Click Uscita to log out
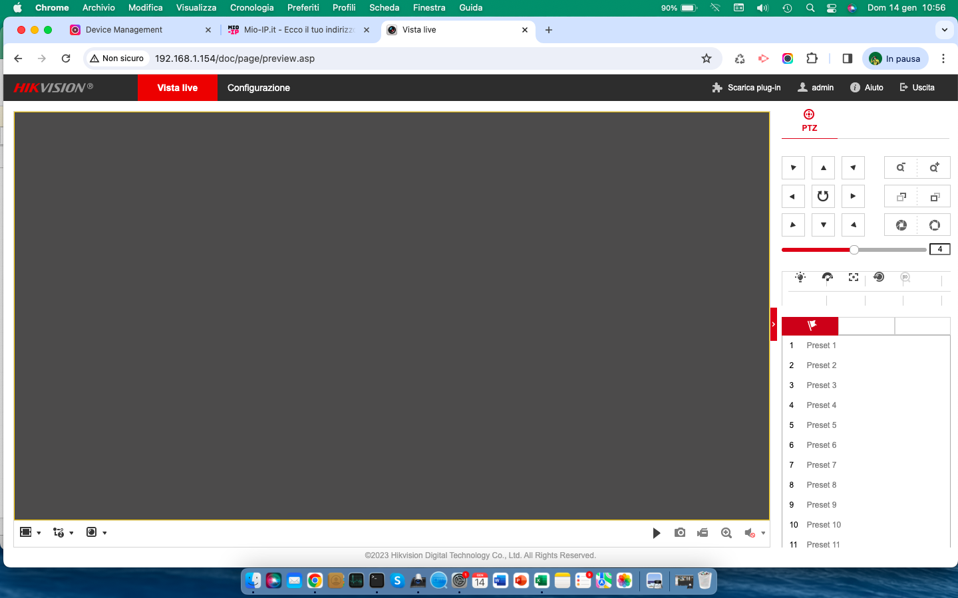The height and width of the screenshot is (598, 958). pos(917,88)
